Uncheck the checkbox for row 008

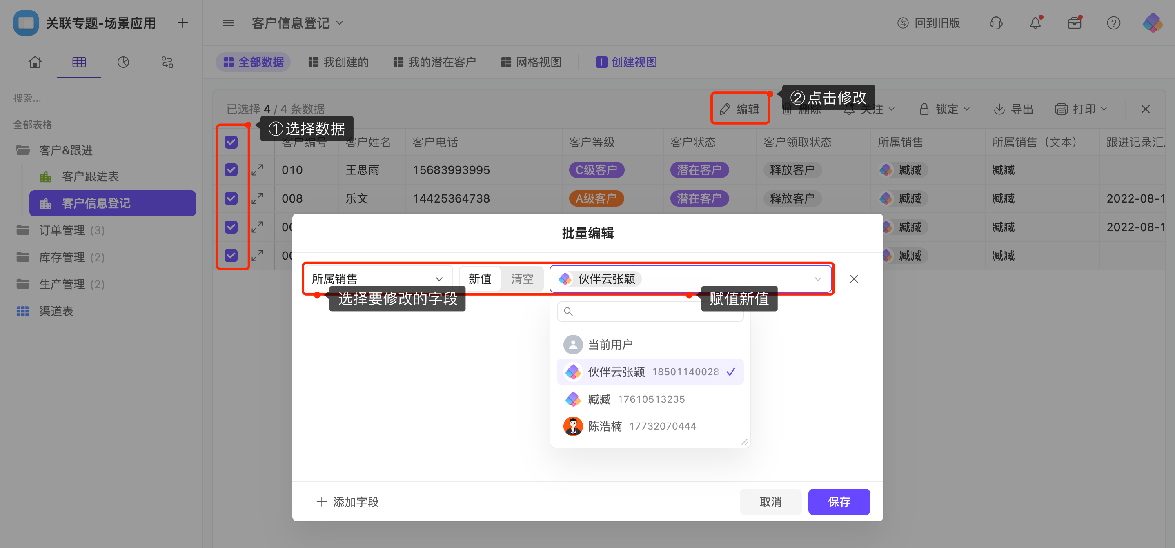pos(231,198)
